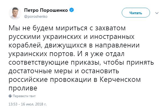Screen dimensions: 168x110
Task: Click the Перевести твит link
Action: tap(24, 96)
